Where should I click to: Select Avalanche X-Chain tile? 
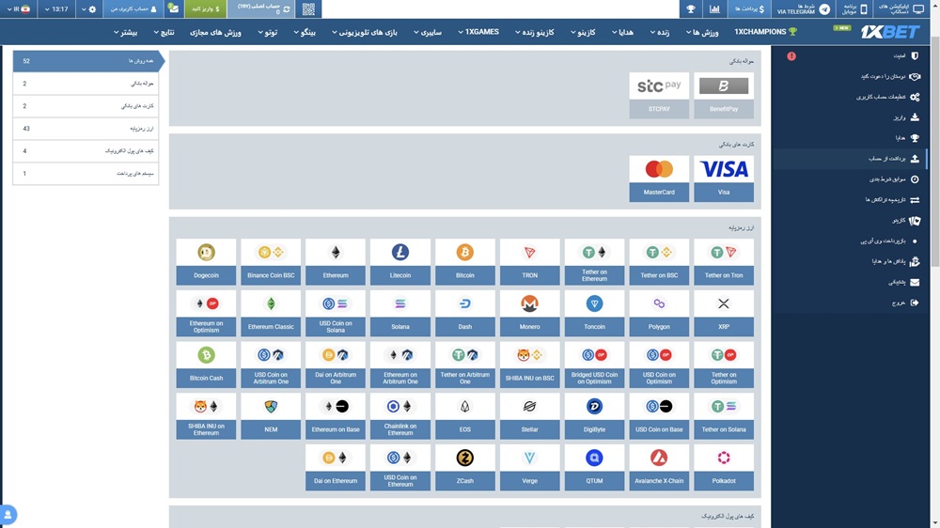[659, 468]
